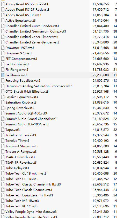The image size is (117, 218).
Task: Select the icon of Abbey Road RS135.vst3
Action: point(3,15)
